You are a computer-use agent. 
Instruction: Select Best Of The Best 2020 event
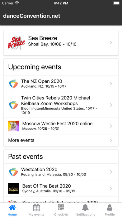(61, 188)
